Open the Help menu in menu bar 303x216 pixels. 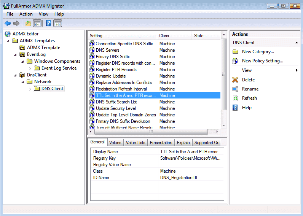(59, 14)
